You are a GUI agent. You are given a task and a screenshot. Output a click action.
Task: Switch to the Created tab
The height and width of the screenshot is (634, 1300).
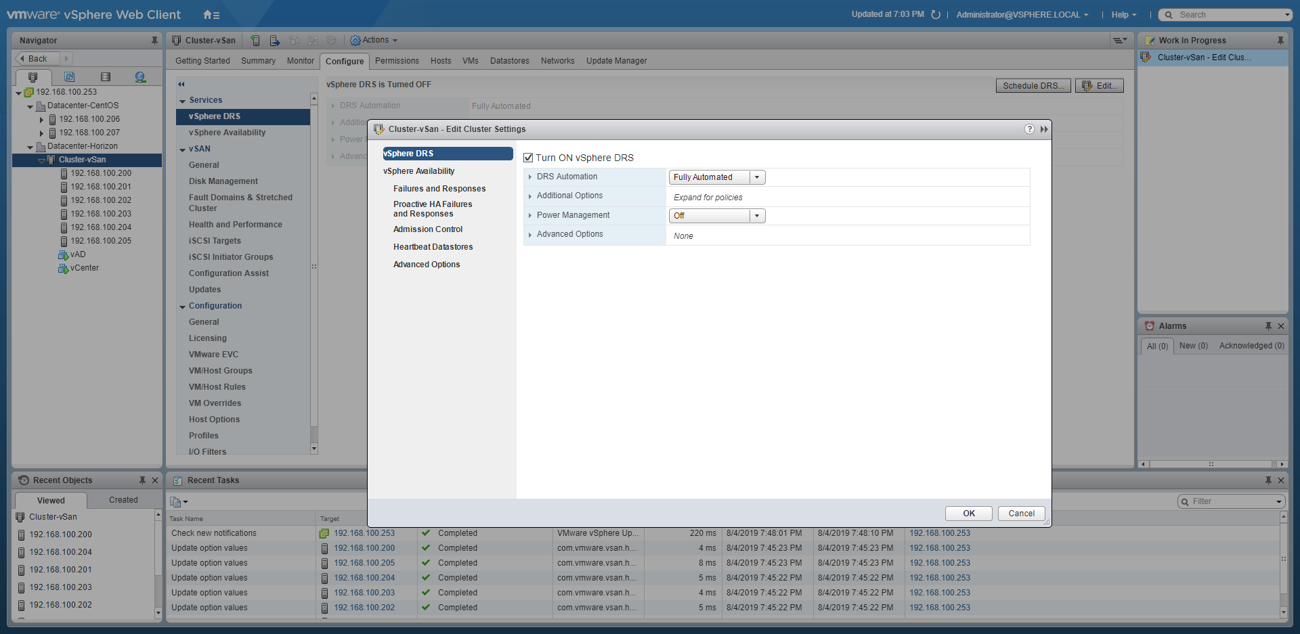pos(123,500)
